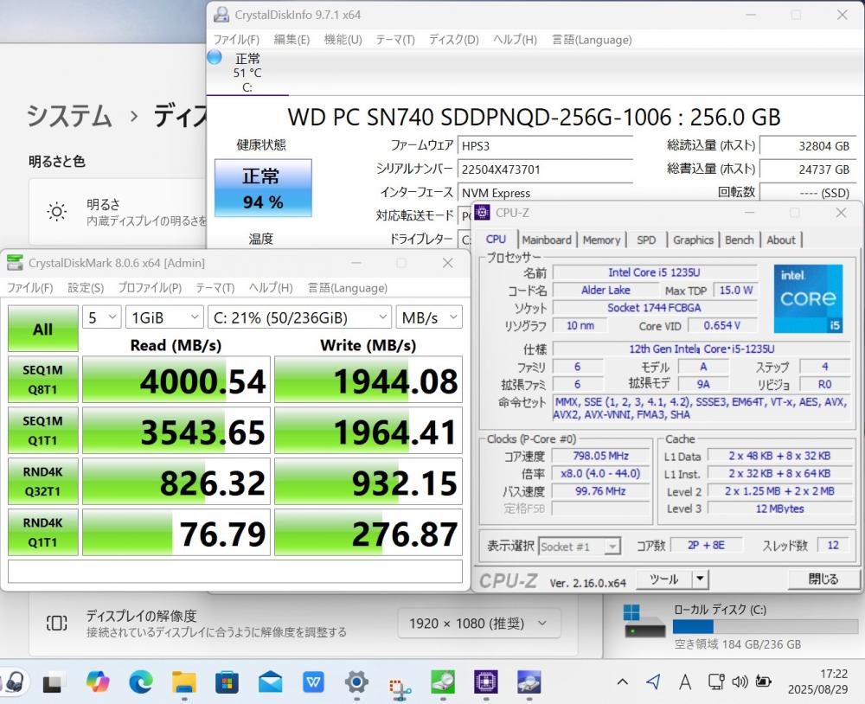The image size is (865, 704).
Task: Click the CrystalDiskInfo app icon in title bar
Action: point(221,15)
